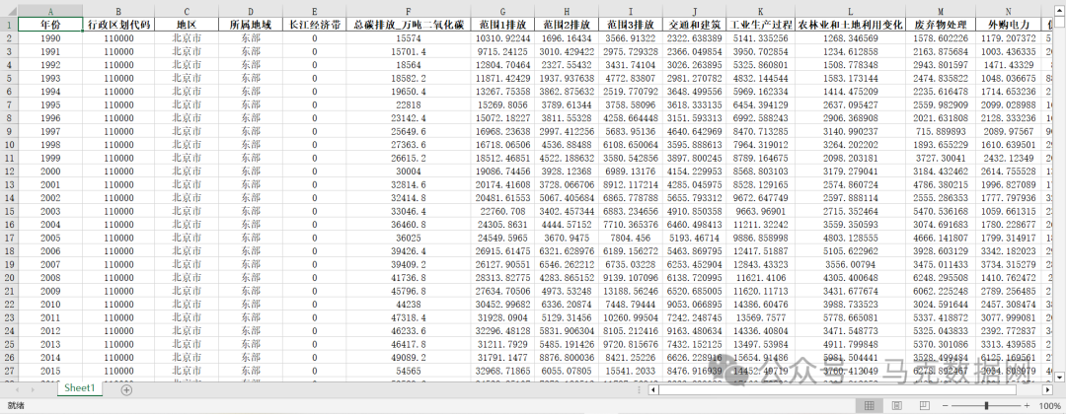Viewport: 1066px width, 414px height.
Task: Click the 行政区划代码 header cell
Action: (x=118, y=25)
